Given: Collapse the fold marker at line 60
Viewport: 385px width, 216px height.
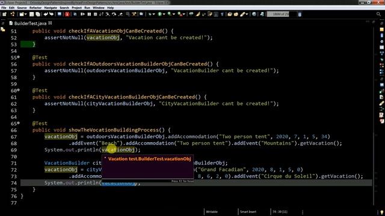Looking at the screenshot, I should pyautogui.click(x=19, y=90).
